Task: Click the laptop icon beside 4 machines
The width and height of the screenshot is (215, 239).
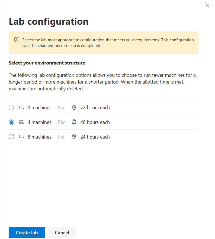Action: (21, 122)
